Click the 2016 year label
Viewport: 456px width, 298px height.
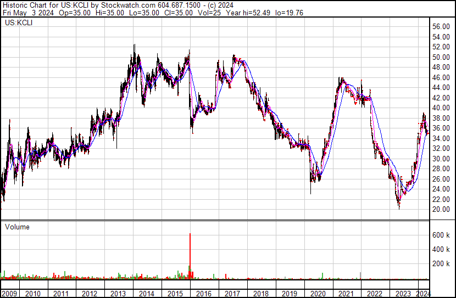tap(204, 294)
